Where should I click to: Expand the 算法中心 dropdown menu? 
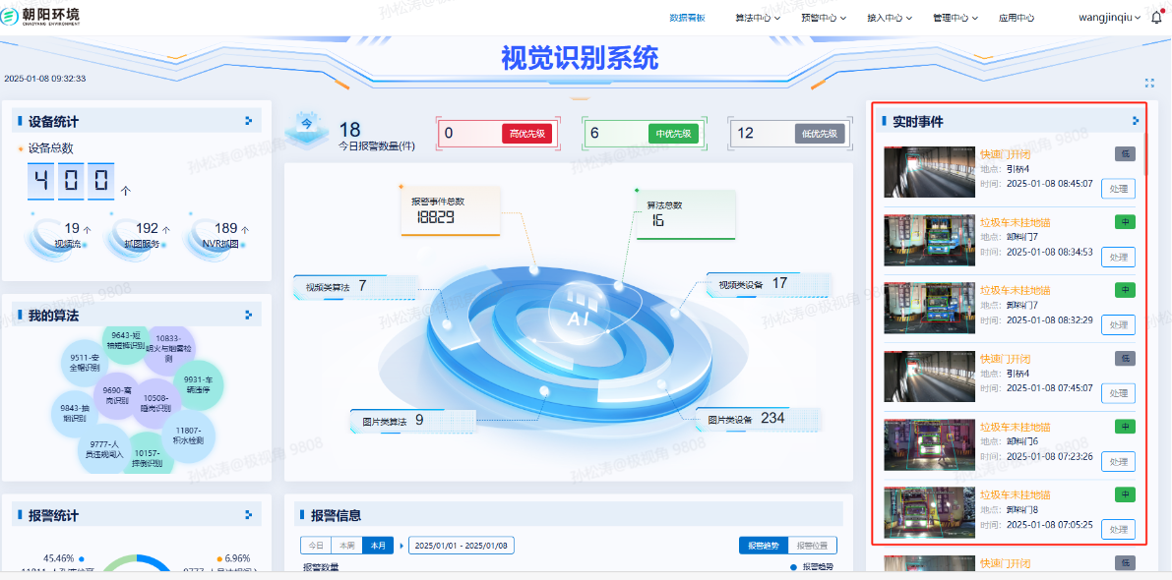tap(757, 18)
